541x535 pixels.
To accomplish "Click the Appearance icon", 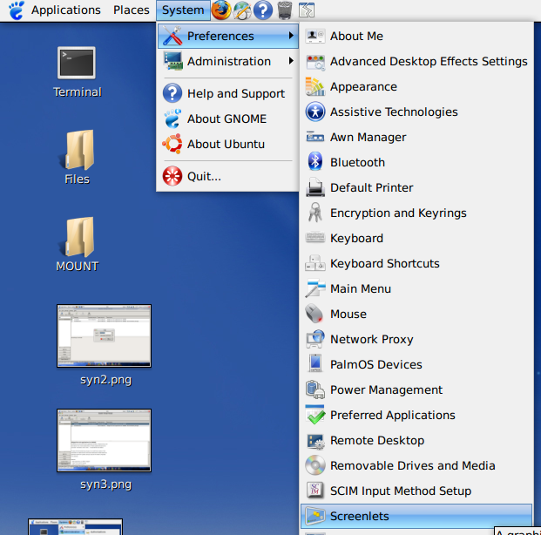I will (x=315, y=86).
